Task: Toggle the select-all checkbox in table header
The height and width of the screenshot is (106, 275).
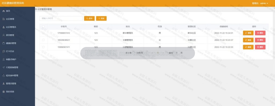Action: [43, 27]
